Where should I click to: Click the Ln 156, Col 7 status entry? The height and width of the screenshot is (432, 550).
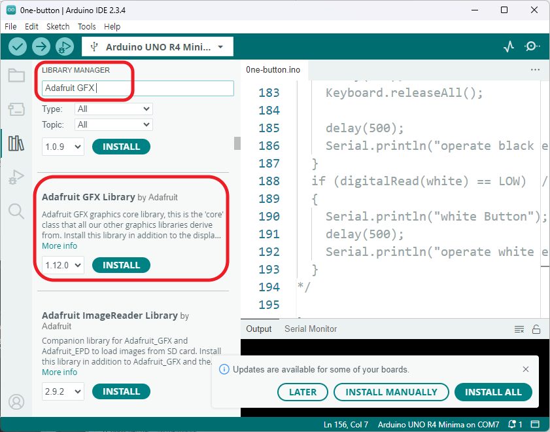pyautogui.click(x=346, y=425)
